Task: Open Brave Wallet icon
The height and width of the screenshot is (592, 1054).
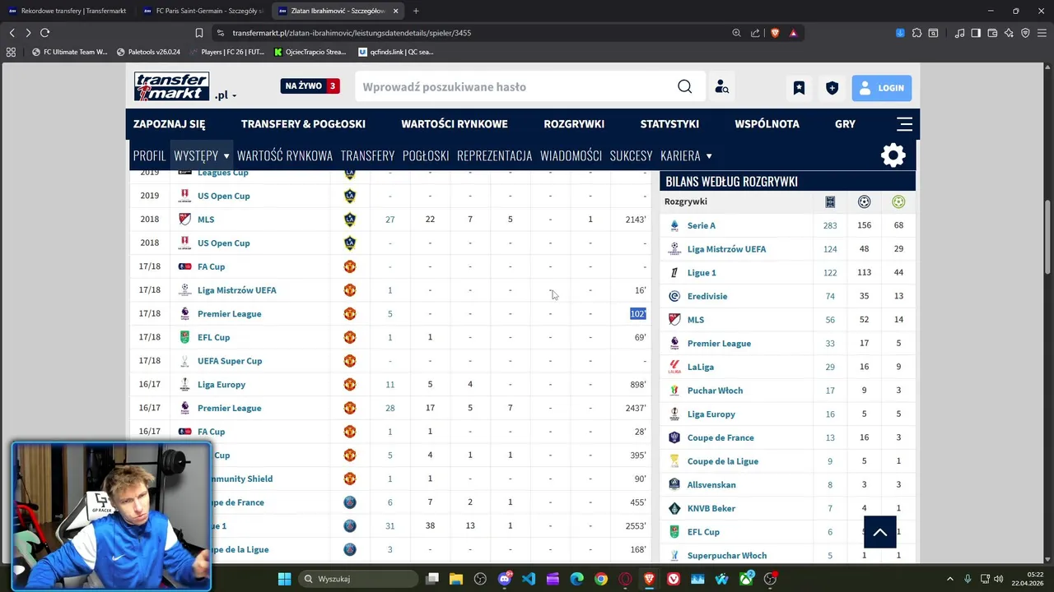Action: click(x=992, y=33)
